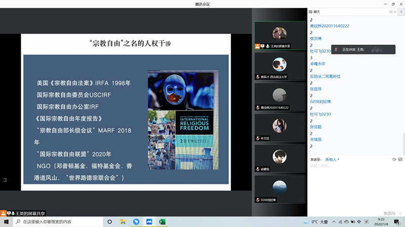
Task: Open Tencent Meeting from the taskbar
Action: click(x=149, y=221)
